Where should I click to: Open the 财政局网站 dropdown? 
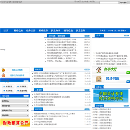click(x=15, y=106)
